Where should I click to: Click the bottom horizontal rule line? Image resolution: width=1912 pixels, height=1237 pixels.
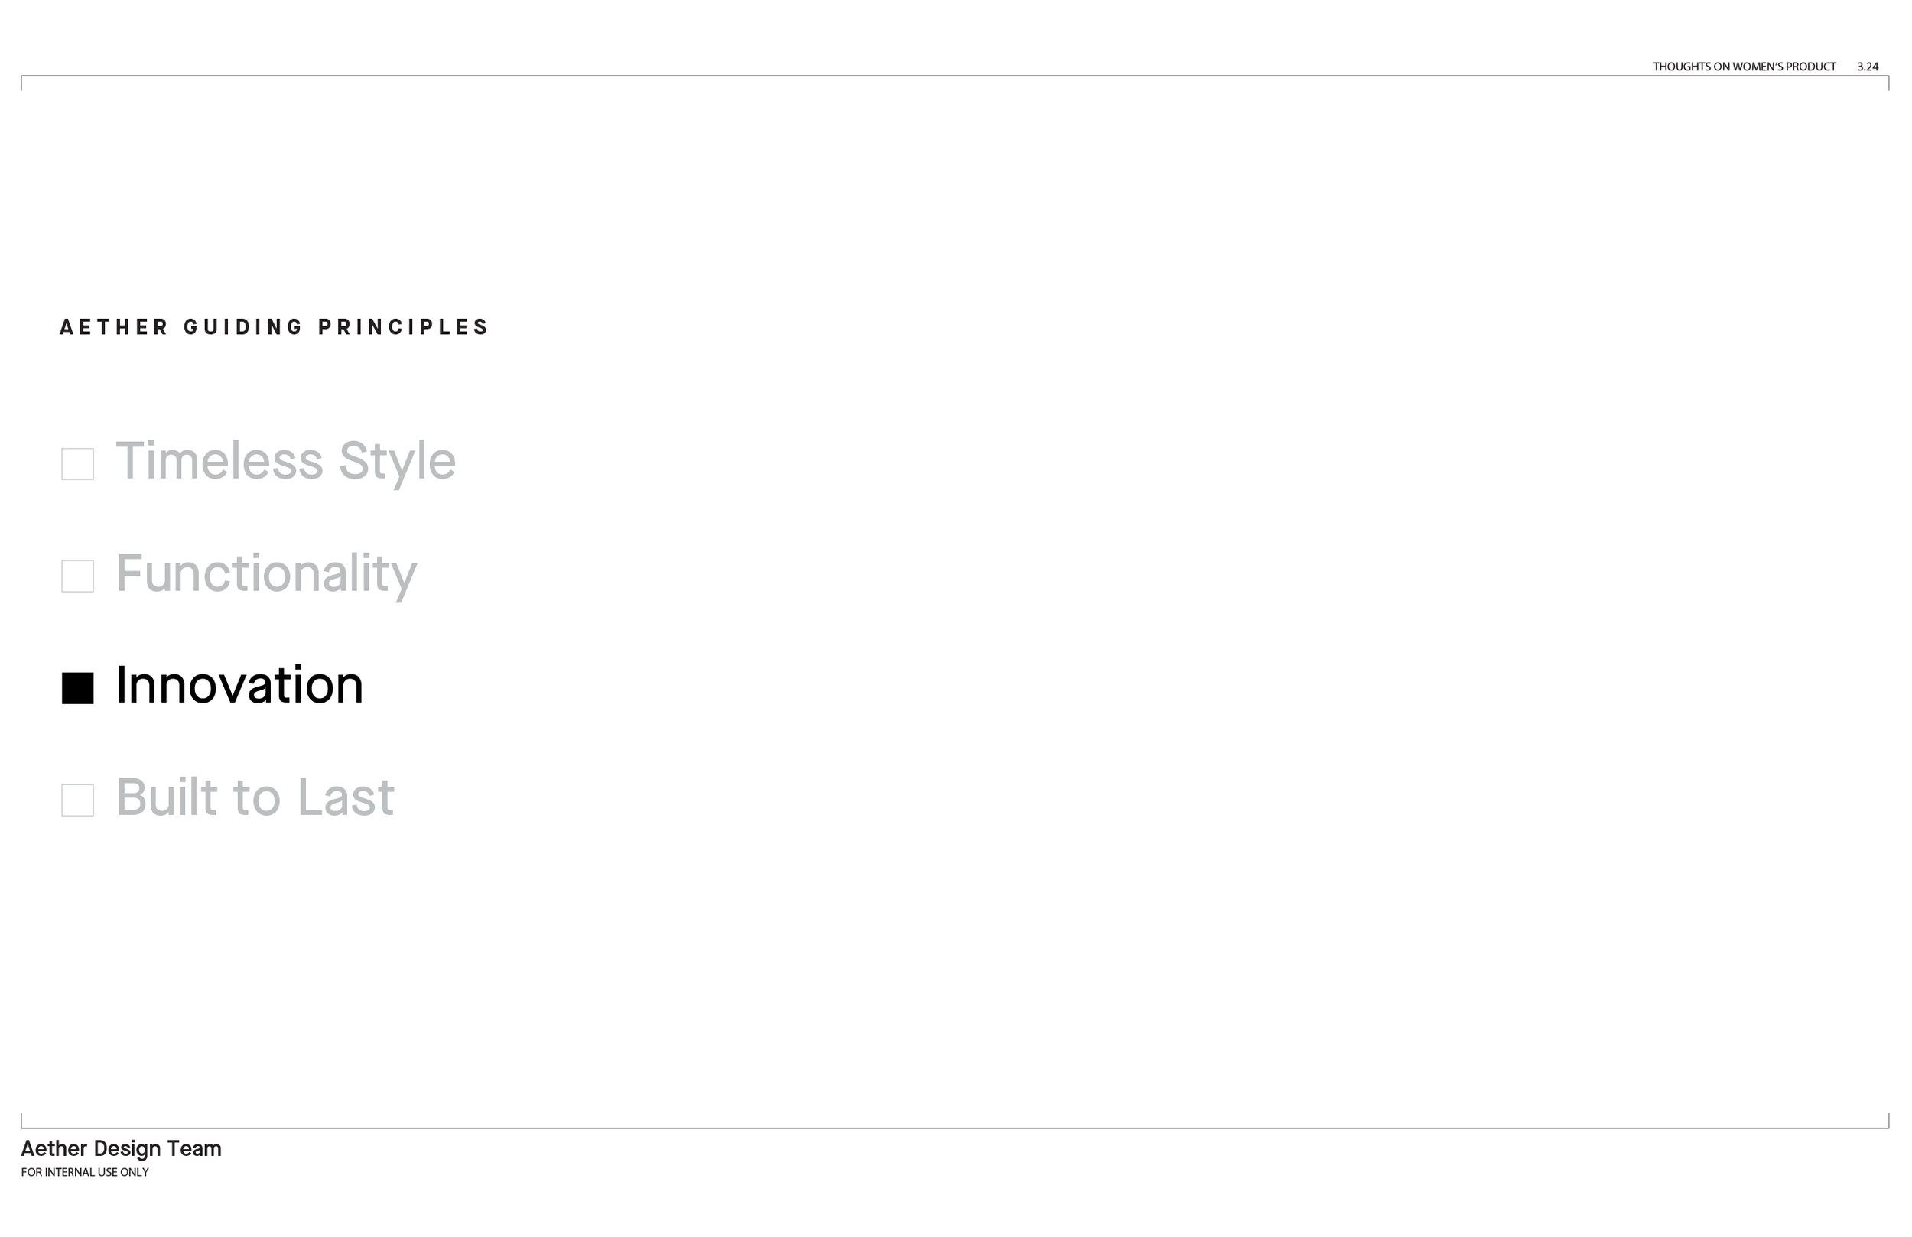(x=955, y=1128)
